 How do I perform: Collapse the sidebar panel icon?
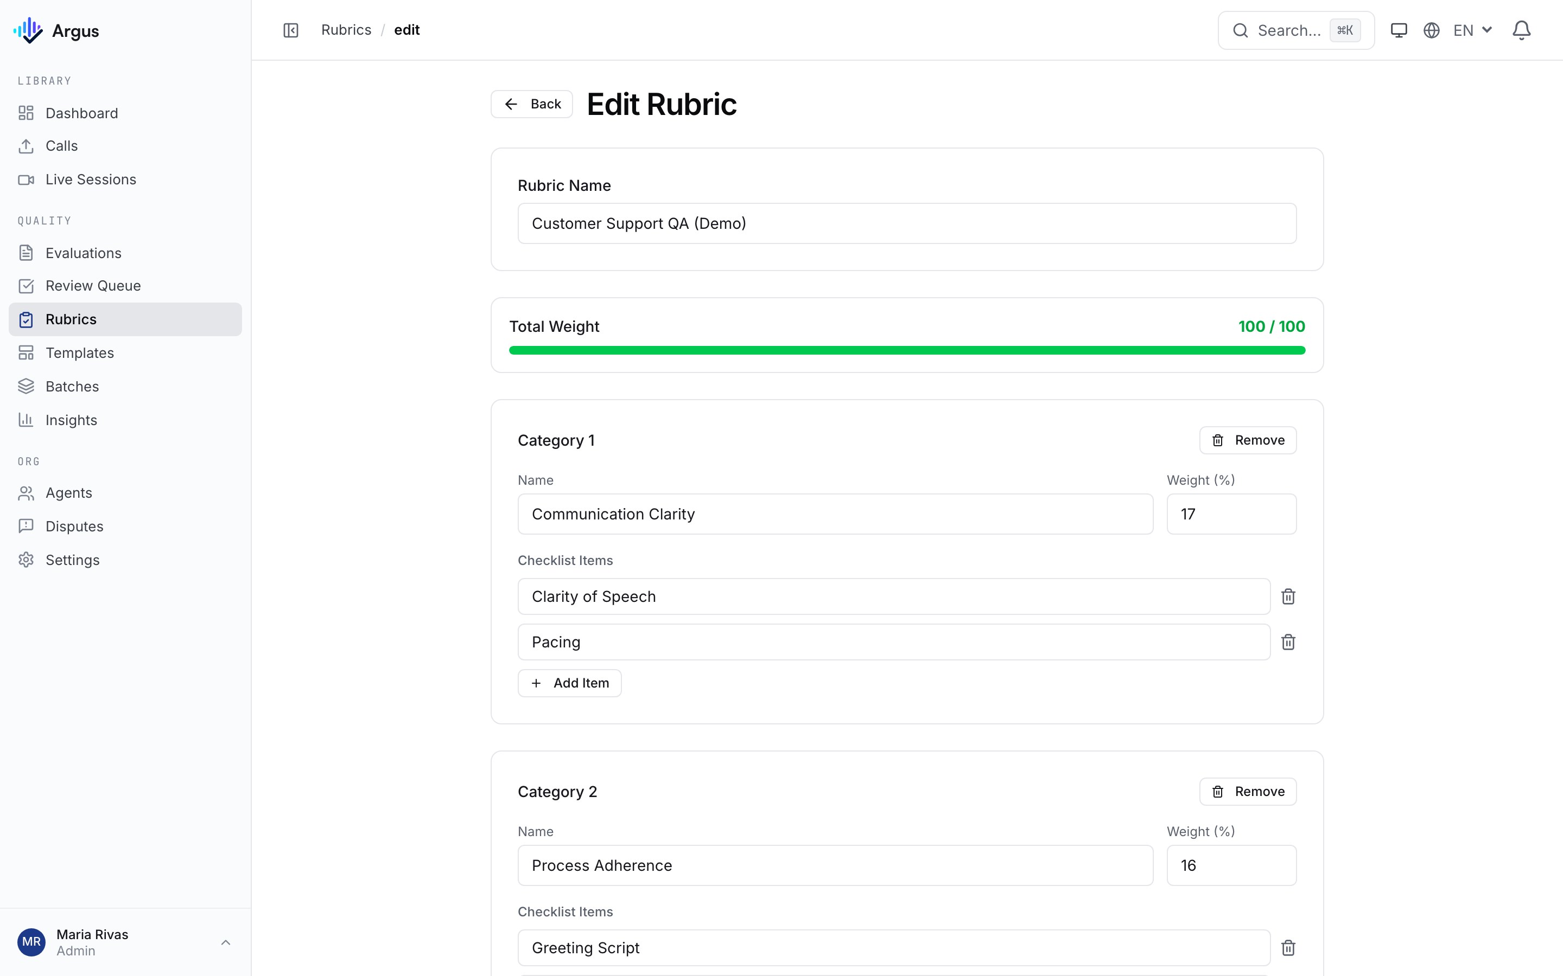click(x=291, y=30)
